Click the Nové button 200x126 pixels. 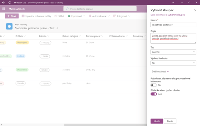pos(12,16)
